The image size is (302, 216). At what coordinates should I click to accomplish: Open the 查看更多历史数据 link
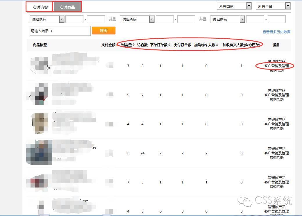[x=276, y=32]
